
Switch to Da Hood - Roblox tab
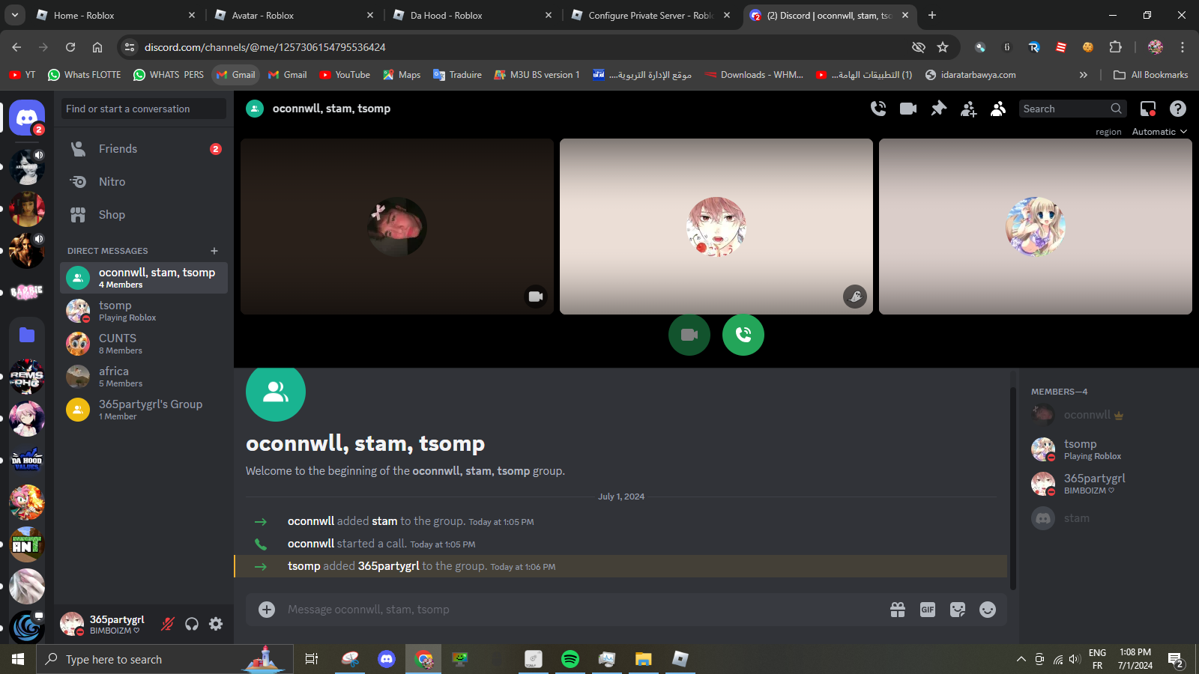pyautogui.click(x=472, y=15)
